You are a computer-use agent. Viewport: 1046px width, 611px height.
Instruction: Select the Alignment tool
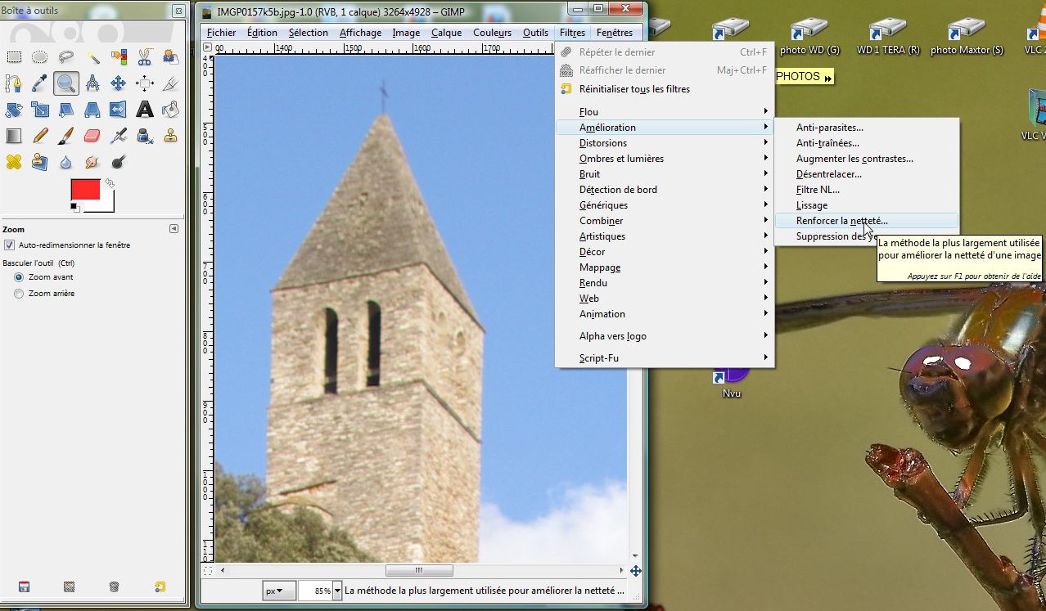[145, 83]
